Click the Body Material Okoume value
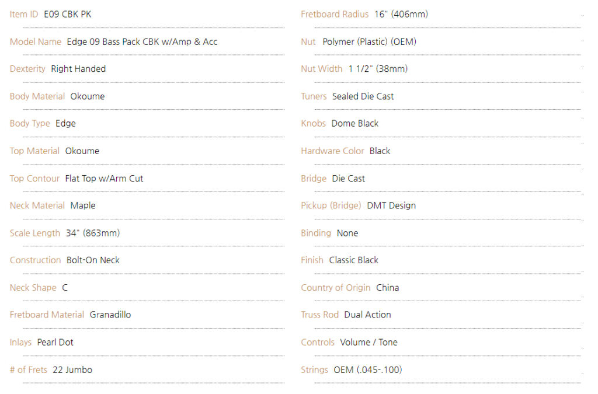 click(88, 96)
